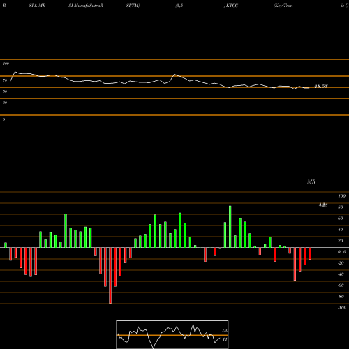Click the 'SI MunafaSutraR' header text
The width and height of the screenshot is (349, 349).
(86, 6)
